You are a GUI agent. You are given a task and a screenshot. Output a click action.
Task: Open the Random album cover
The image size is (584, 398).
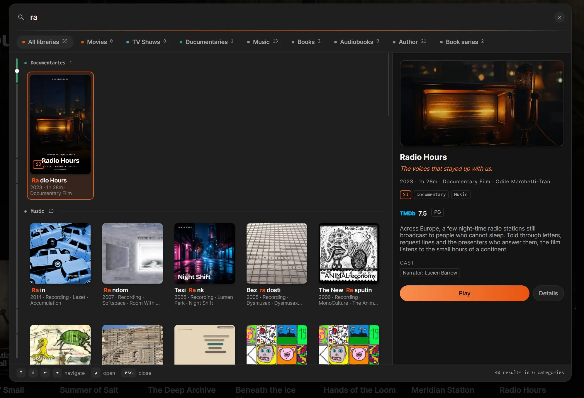pyautogui.click(x=133, y=253)
